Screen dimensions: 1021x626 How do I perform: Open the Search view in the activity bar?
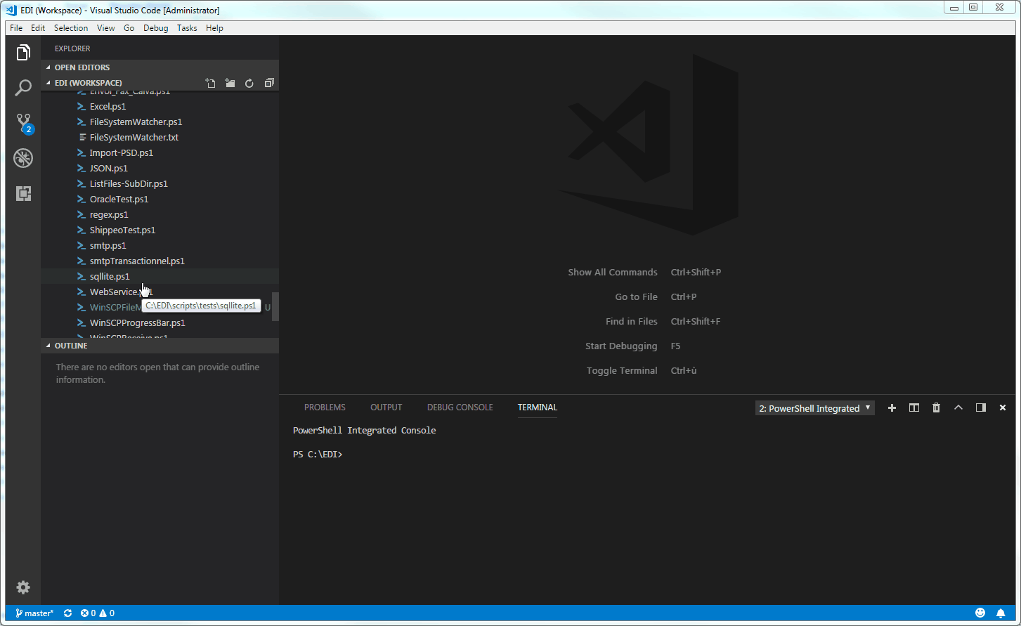23,87
